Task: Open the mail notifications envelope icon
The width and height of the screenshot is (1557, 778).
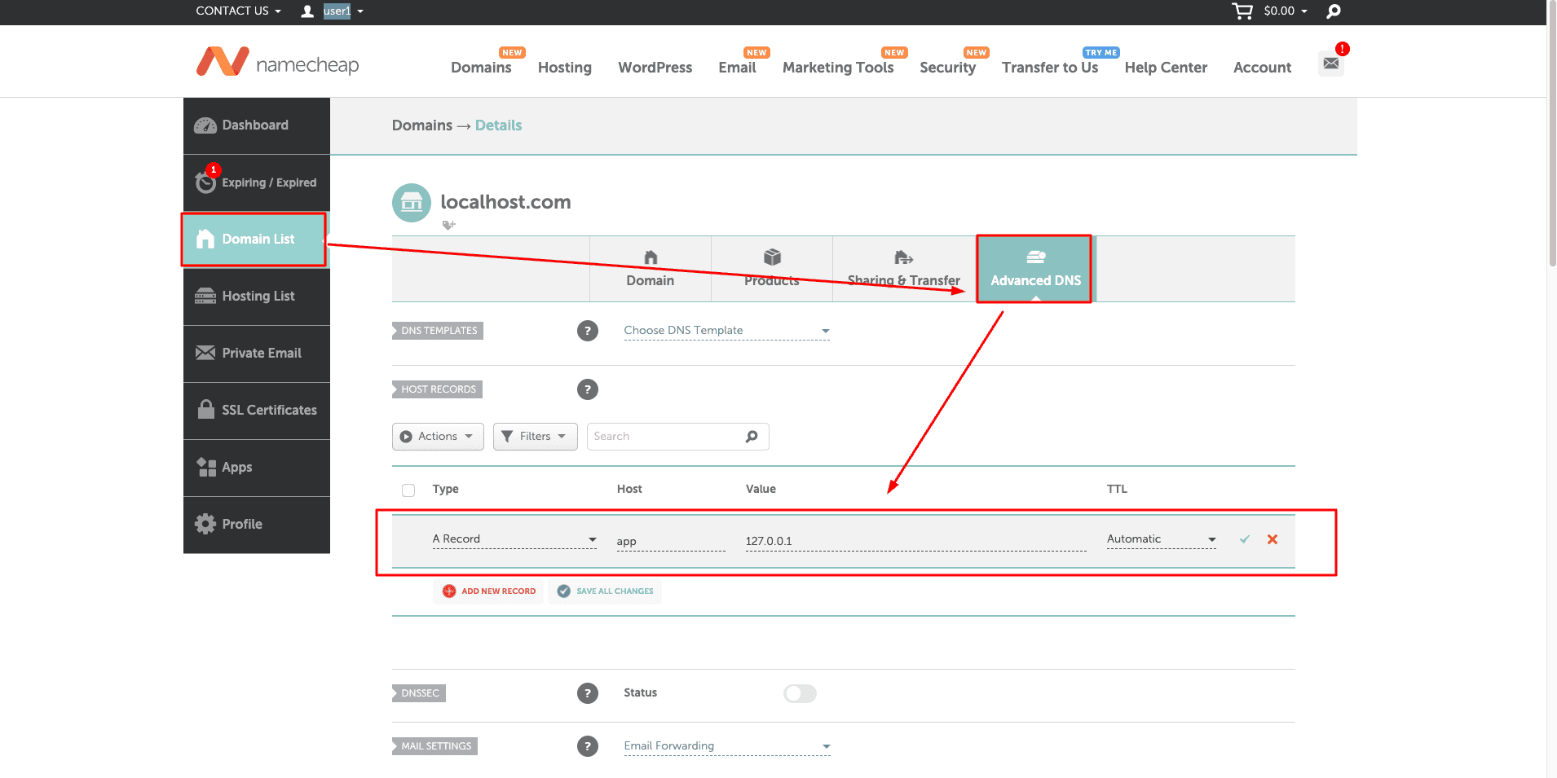Action: tap(1331, 63)
